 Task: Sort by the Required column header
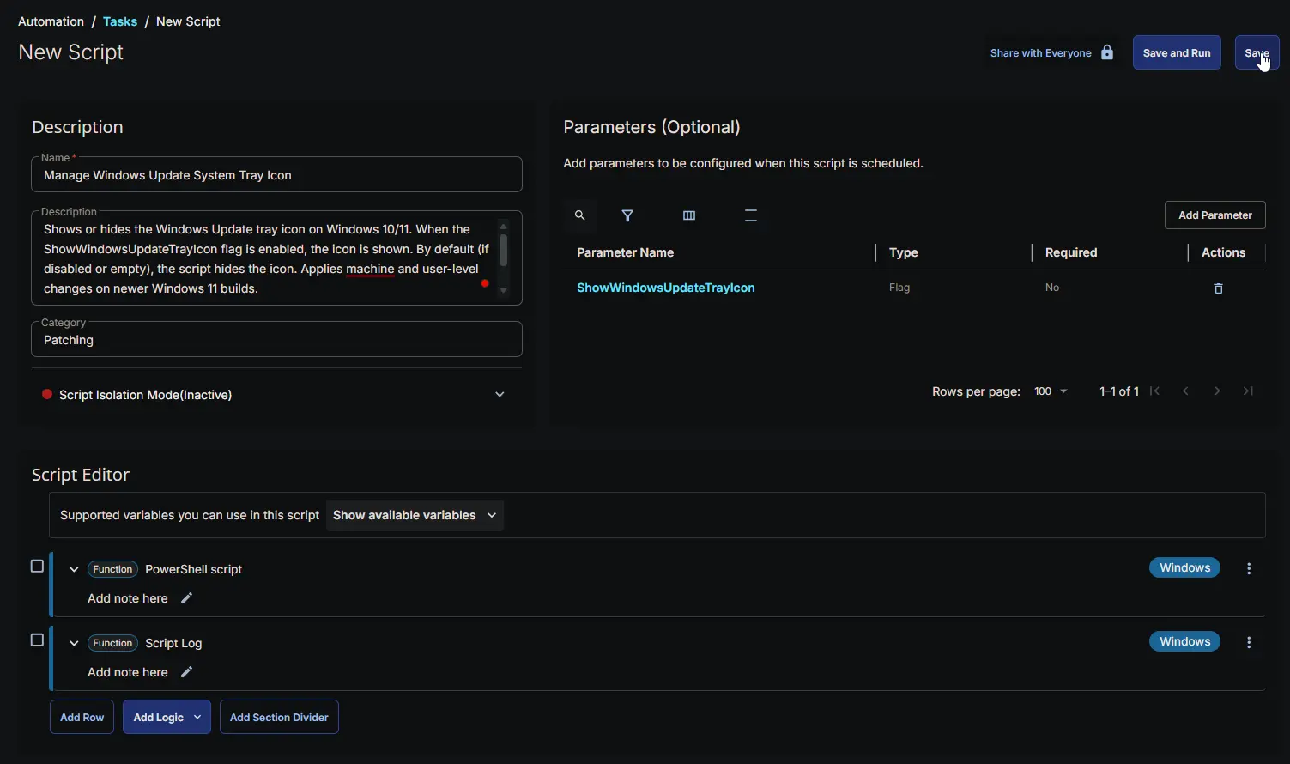[x=1071, y=252]
